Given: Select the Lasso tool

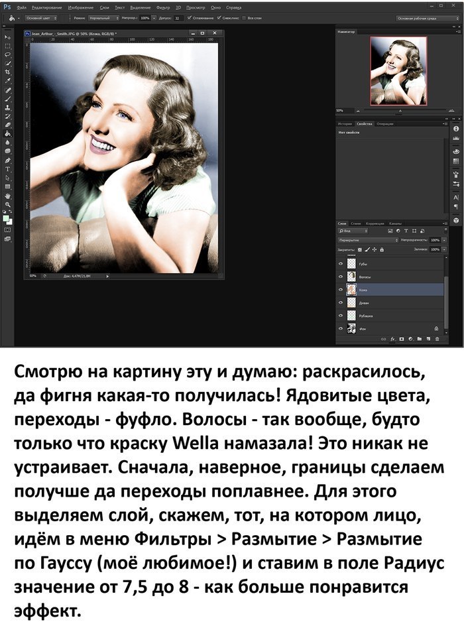Looking at the screenshot, I should click(x=8, y=54).
